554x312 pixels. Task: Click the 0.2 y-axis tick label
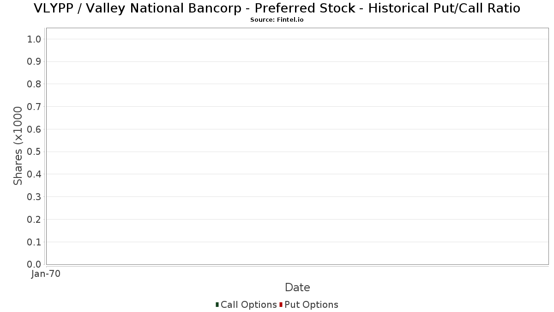click(34, 220)
